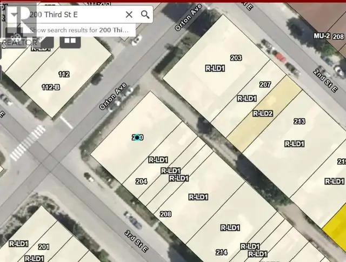Open the basemap gallery grid icon
Screen dimensions: 346x262
tap(70, 41)
